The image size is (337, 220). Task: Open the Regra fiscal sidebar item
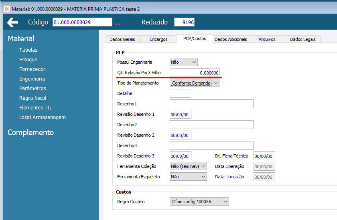pos(32,98)
